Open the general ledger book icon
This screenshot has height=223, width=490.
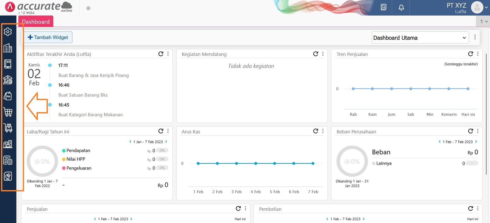click(8, 64)
